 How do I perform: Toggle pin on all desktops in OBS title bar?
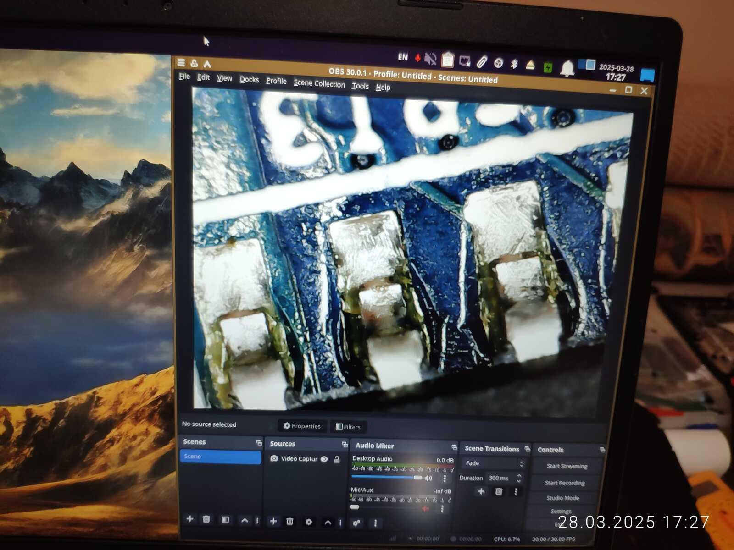point(194,63)
